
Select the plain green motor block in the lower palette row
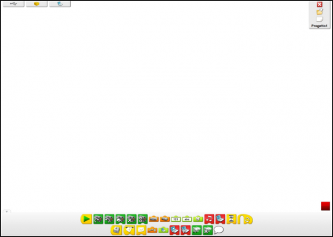click(x=196, y=230)
